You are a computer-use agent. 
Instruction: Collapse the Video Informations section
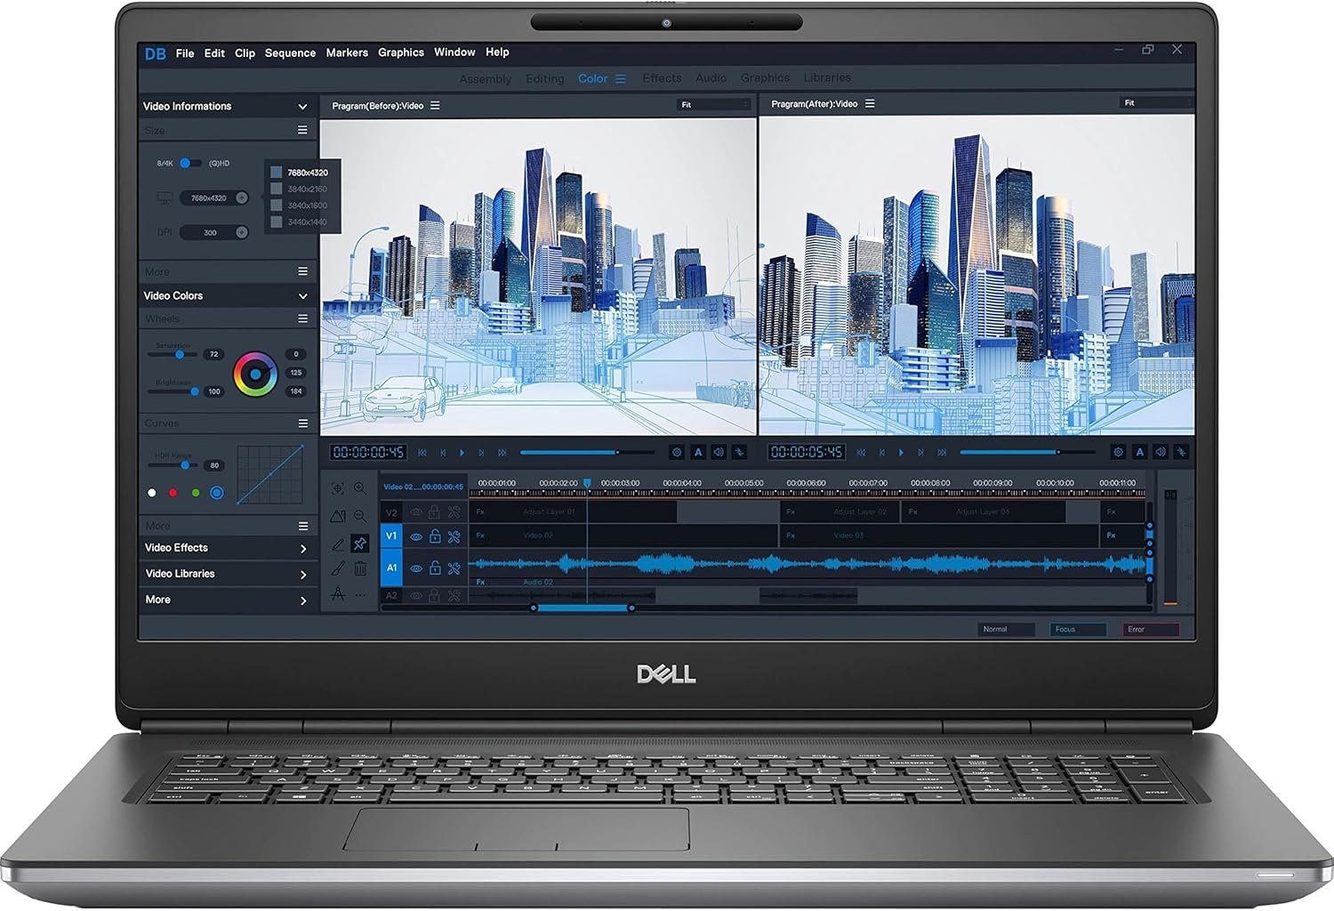point(302,107)
